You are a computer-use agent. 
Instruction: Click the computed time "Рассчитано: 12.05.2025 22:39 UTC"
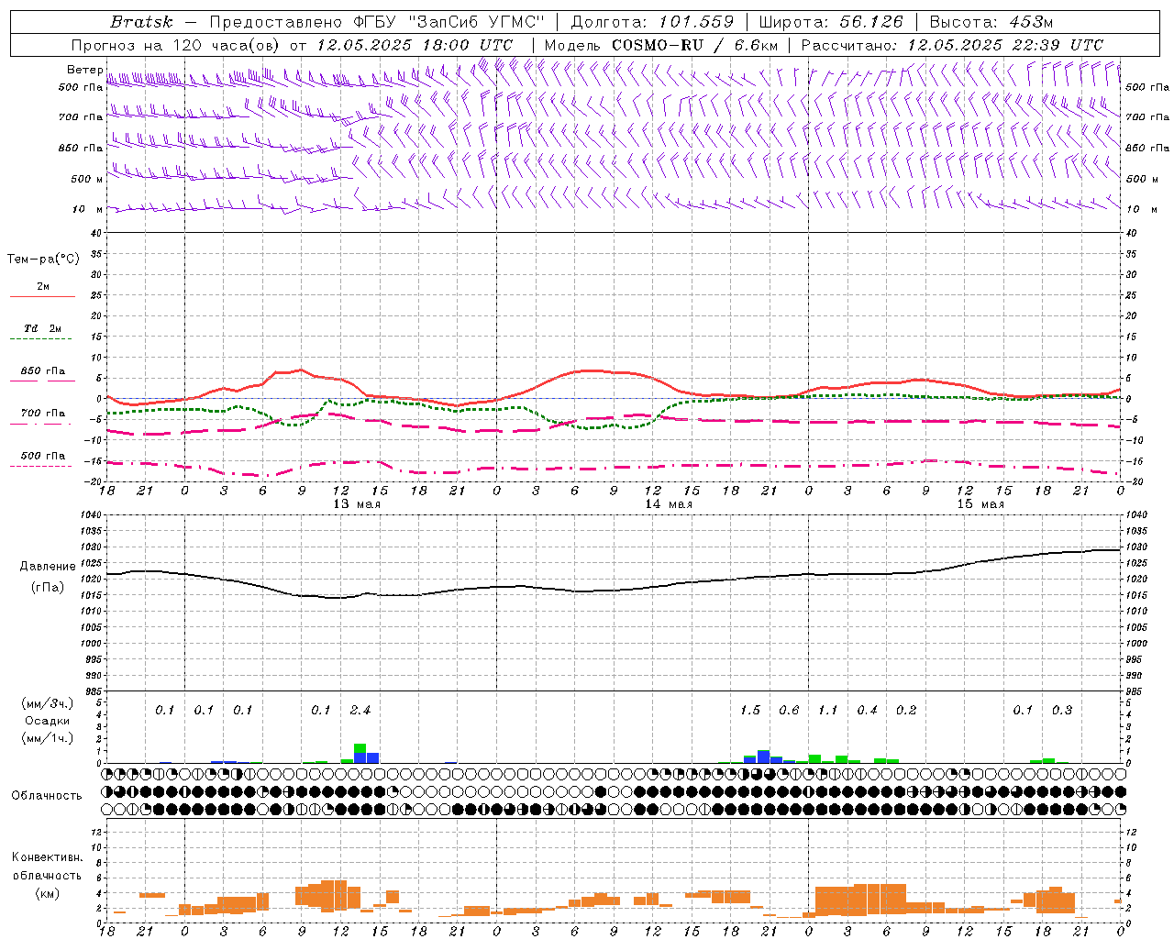[952, 45]
